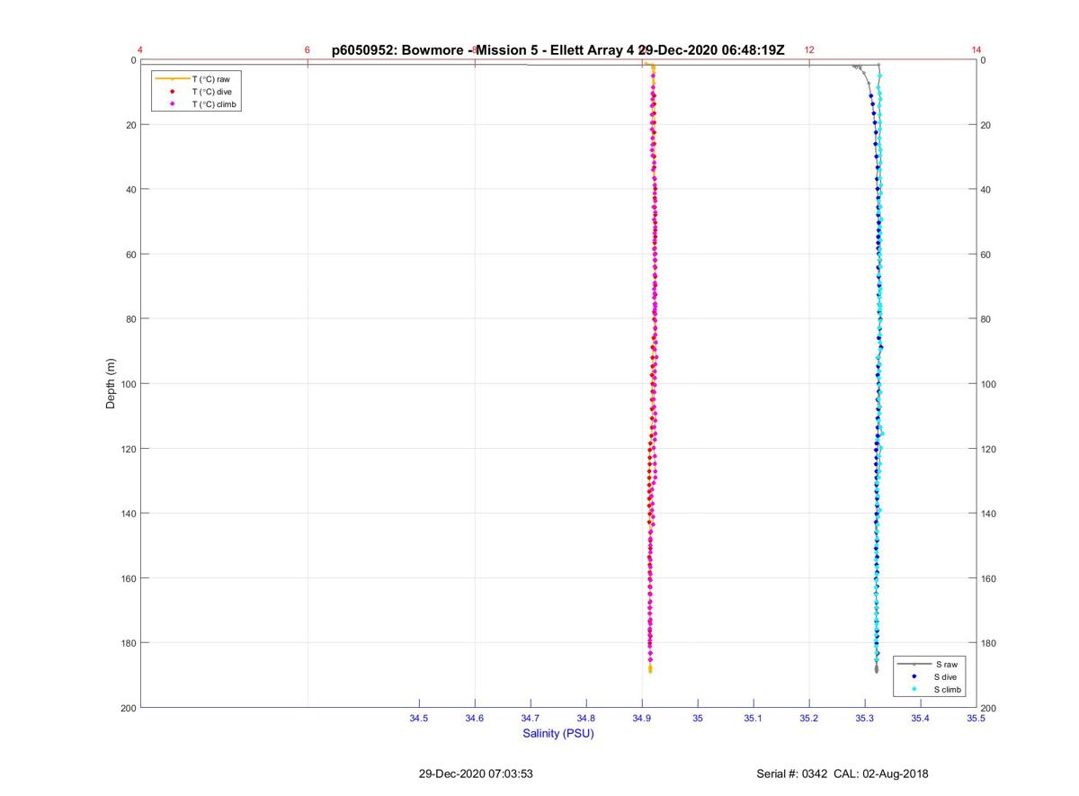The image size is (1079, 796).
Task: Click the magenta climb marker in temperature legend
Action: [x=172, y=104]
